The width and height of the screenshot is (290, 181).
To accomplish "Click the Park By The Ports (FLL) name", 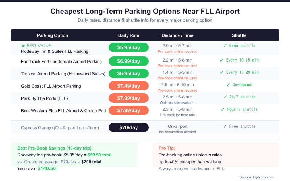I will point(45,98).
